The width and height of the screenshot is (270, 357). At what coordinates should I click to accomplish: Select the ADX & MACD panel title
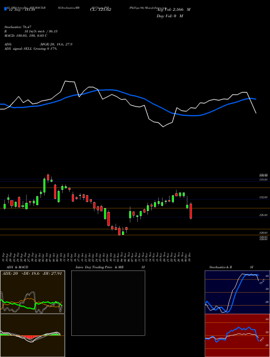17,267
